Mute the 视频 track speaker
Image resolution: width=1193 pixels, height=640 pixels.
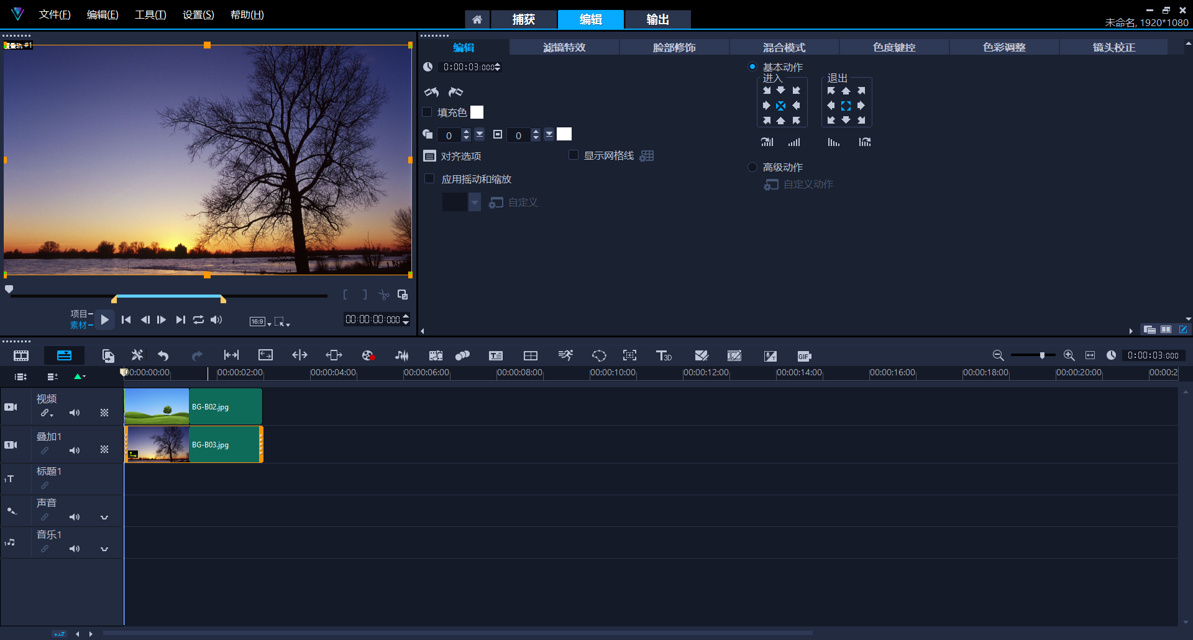coord(75,413)
